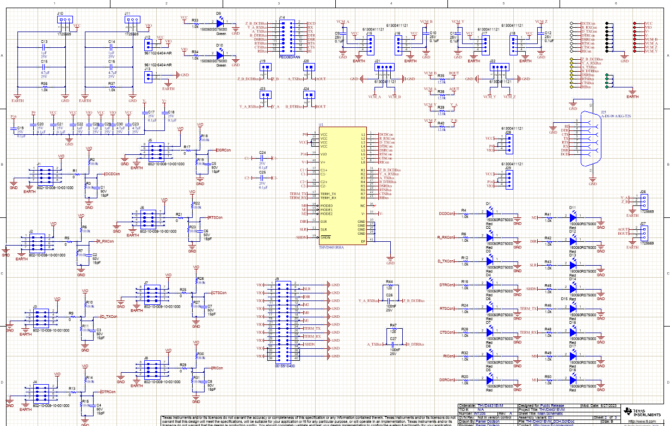
Task: Toggle jumper J24 on the B_DTRBus net
Action: (x=309, y=95)
